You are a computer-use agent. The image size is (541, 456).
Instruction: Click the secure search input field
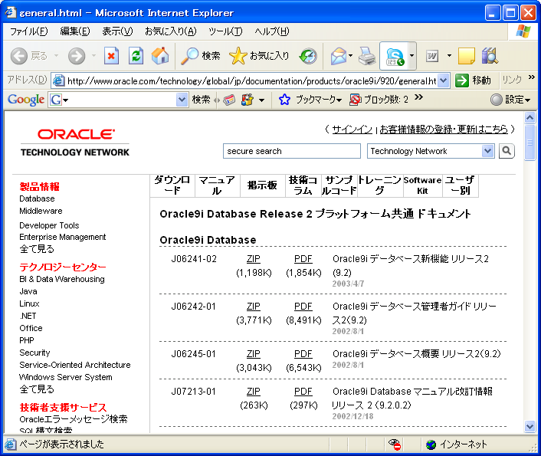point(292,151)
